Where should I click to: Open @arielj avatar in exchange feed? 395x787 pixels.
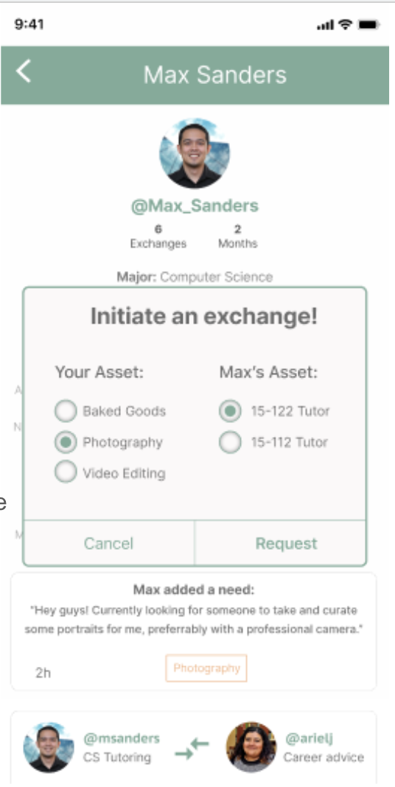tap(251, 747)
